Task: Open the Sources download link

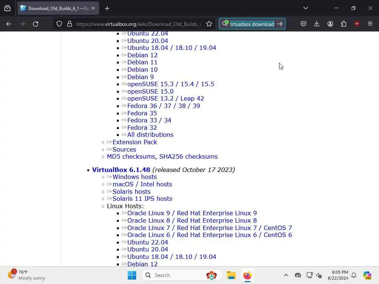Action: pyautogui.click(x=124, y=149)
